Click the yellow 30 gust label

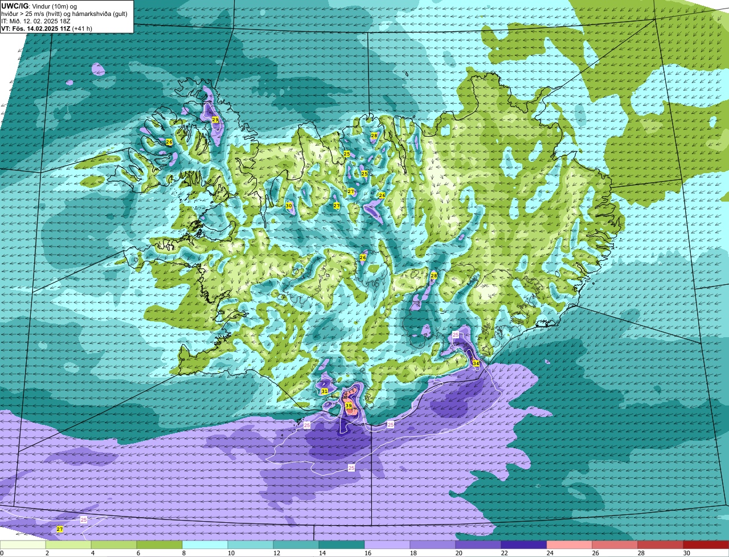(x=289, y=206)
